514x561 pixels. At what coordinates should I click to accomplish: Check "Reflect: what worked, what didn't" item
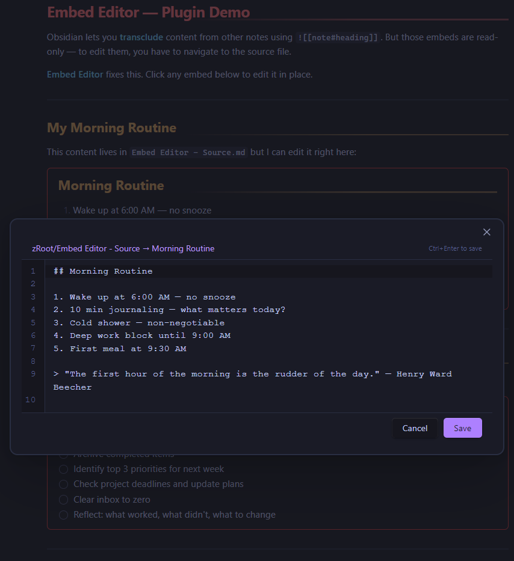pyautogui.click(x=63, y=515)
